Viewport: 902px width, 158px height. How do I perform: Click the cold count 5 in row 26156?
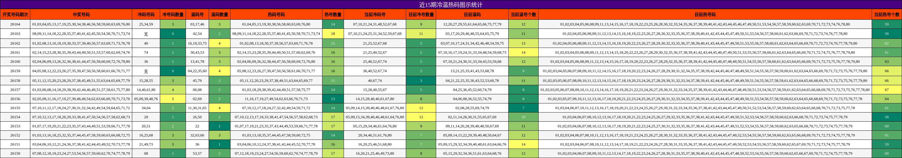(x=173, y=99)
